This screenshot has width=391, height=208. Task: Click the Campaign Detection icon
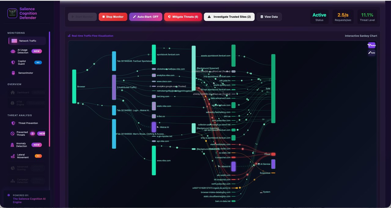point(13,181)
